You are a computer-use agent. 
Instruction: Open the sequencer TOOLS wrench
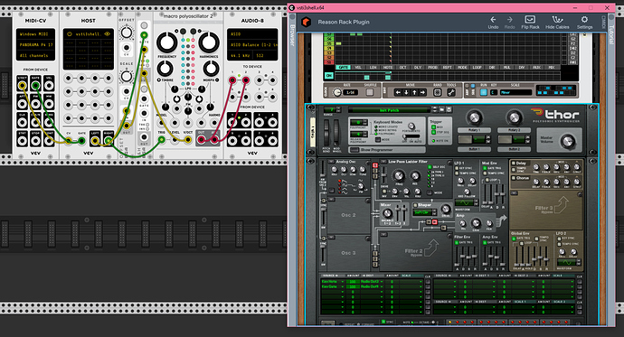point(451,92)
